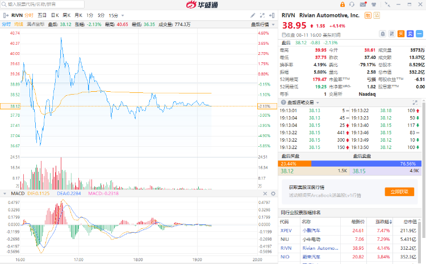Open the skin theme shirt icon
The height and width of the screenshot is (264, 426).
click(374, 5)
